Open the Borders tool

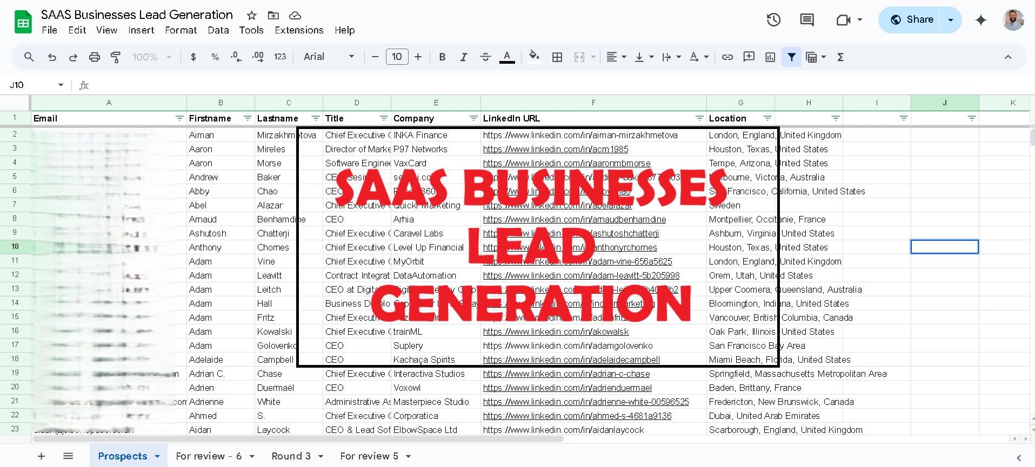click(x=557, y=57)
